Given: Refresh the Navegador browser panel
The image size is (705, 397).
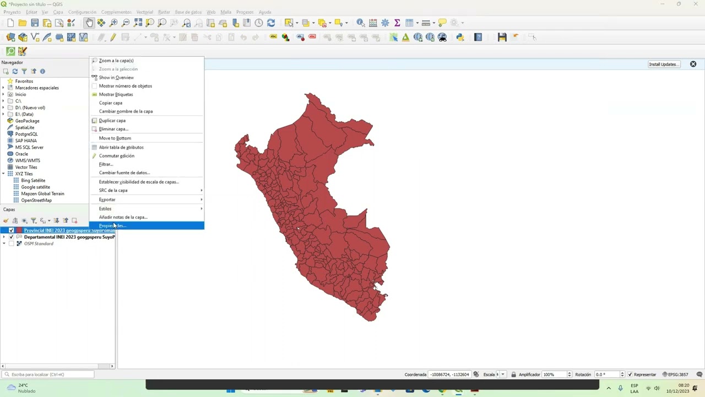Looking at the screenshot, I should point(15,71).
